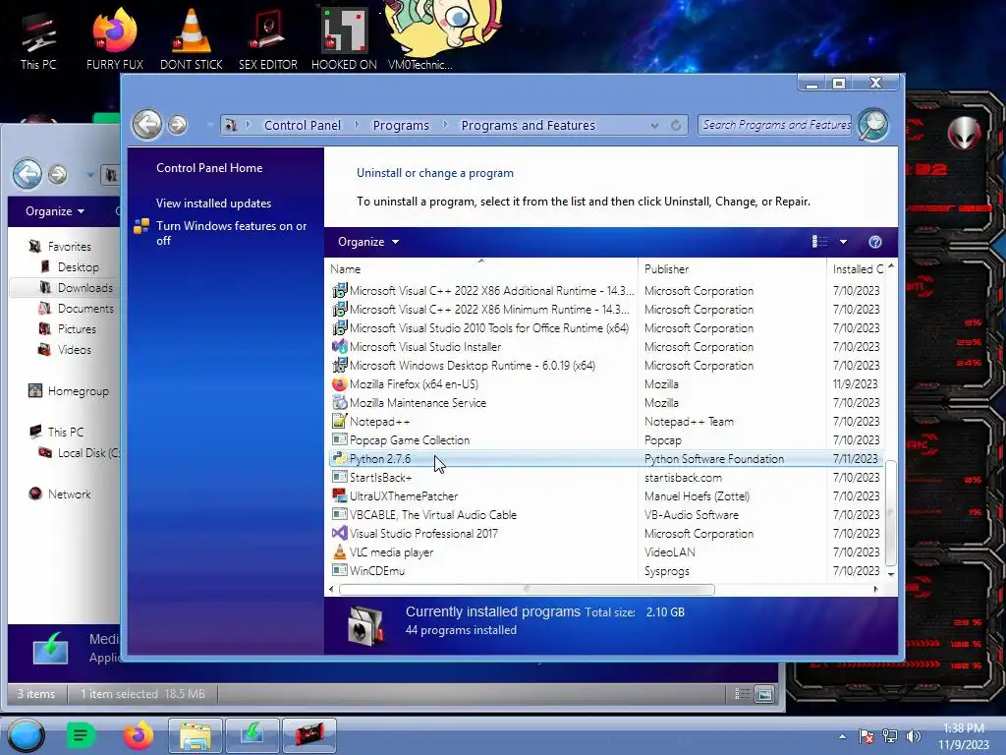
Task: Open File Explorer taskbar button
Action: tap(196, 735)
